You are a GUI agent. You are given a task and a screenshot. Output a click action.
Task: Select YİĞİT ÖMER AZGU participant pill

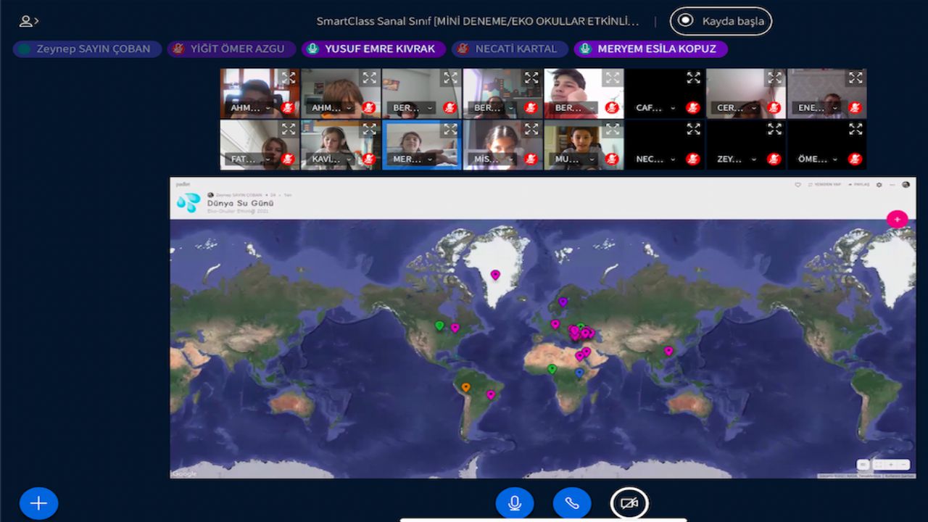(x=231, y=49)
